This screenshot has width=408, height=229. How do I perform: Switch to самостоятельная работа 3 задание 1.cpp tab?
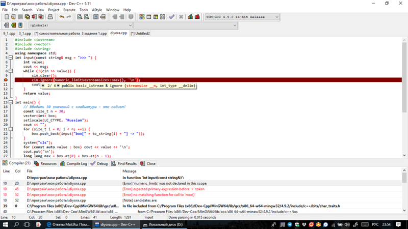(70, 33)
